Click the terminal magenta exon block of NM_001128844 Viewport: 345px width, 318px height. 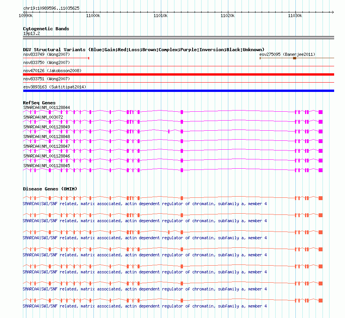(321, 112)
